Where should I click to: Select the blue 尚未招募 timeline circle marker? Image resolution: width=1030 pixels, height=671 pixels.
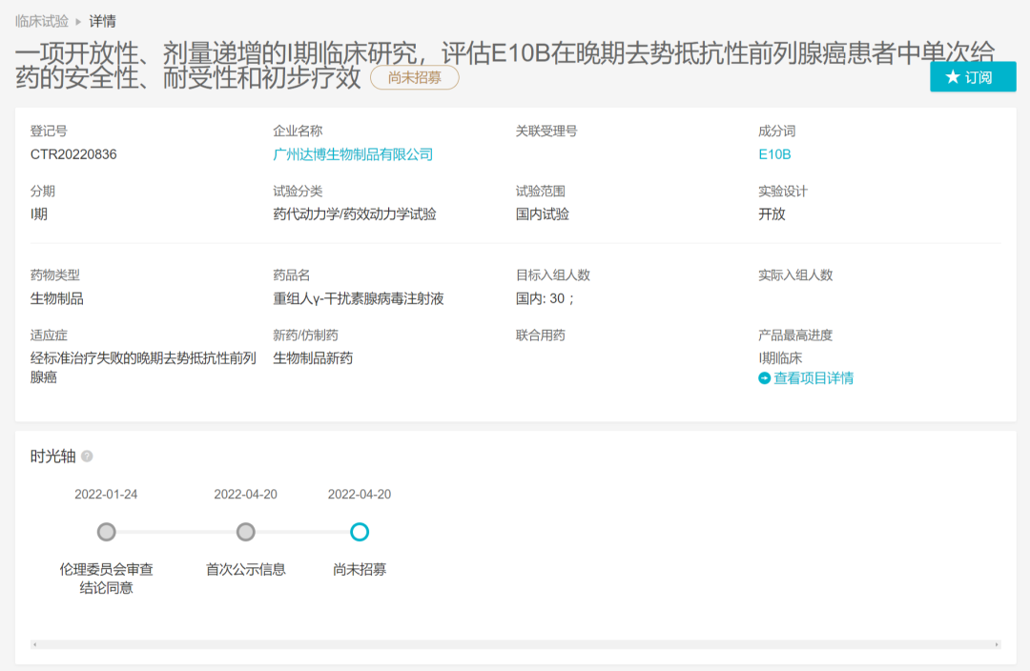point(360,532)
